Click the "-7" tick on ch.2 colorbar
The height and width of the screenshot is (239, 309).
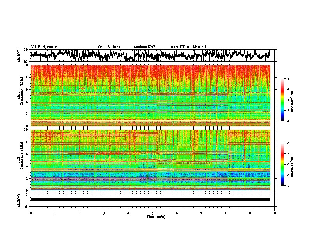point(288,185)
